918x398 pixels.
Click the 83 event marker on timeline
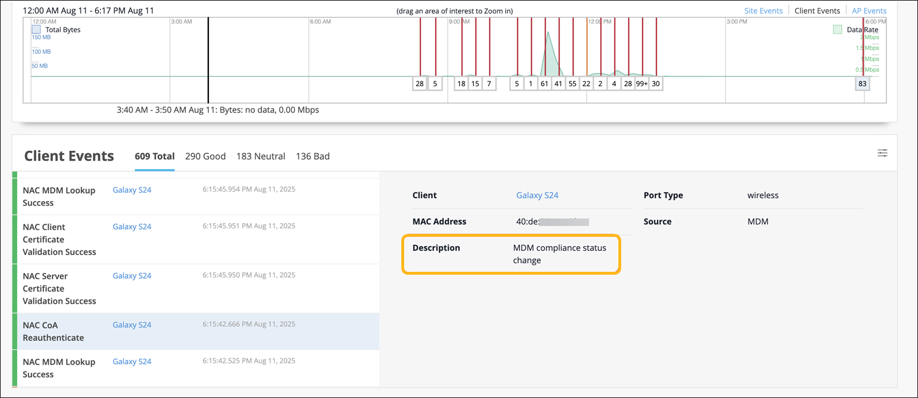[862, 84]
